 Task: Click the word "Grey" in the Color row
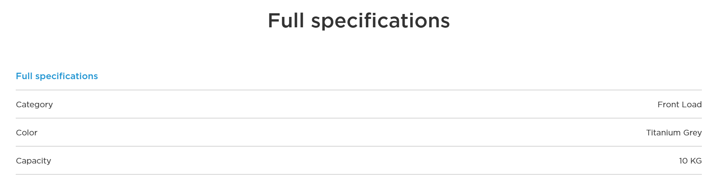[x=692, y=133]
